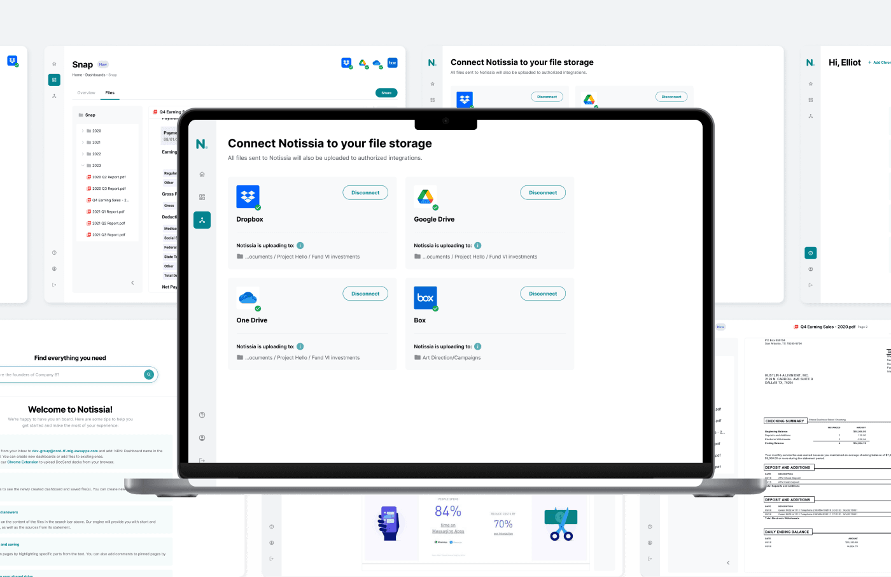Open Box's 'Art Direction/Campaigns' folder path
Screen dimensions: 891x577
(447, 358)
